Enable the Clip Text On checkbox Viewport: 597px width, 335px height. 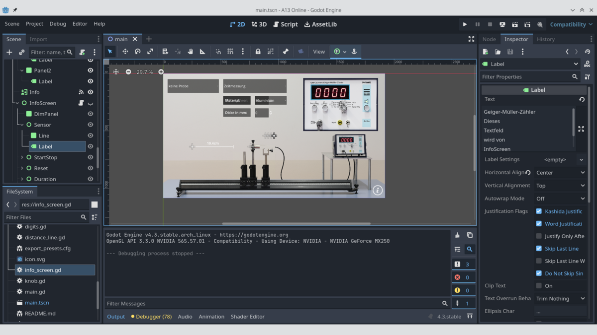pyautogui.click(x=539, y=286)
